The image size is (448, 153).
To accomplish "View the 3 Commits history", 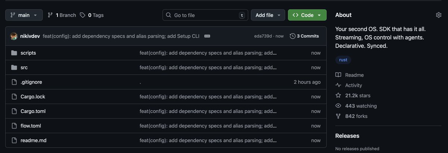I will point(304,36).
